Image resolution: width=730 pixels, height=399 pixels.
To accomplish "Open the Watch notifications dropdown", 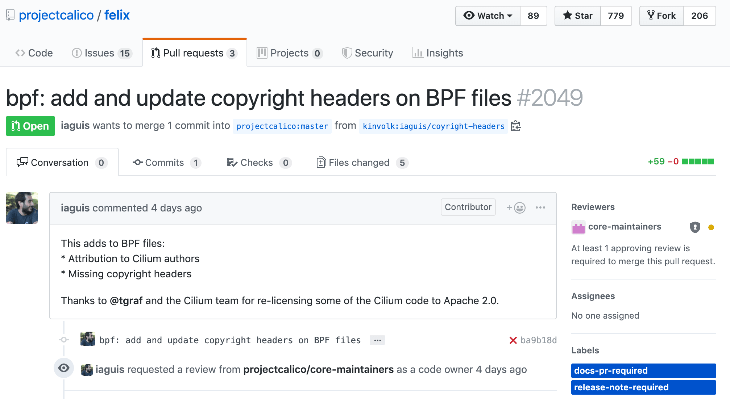I will [488, 16].
